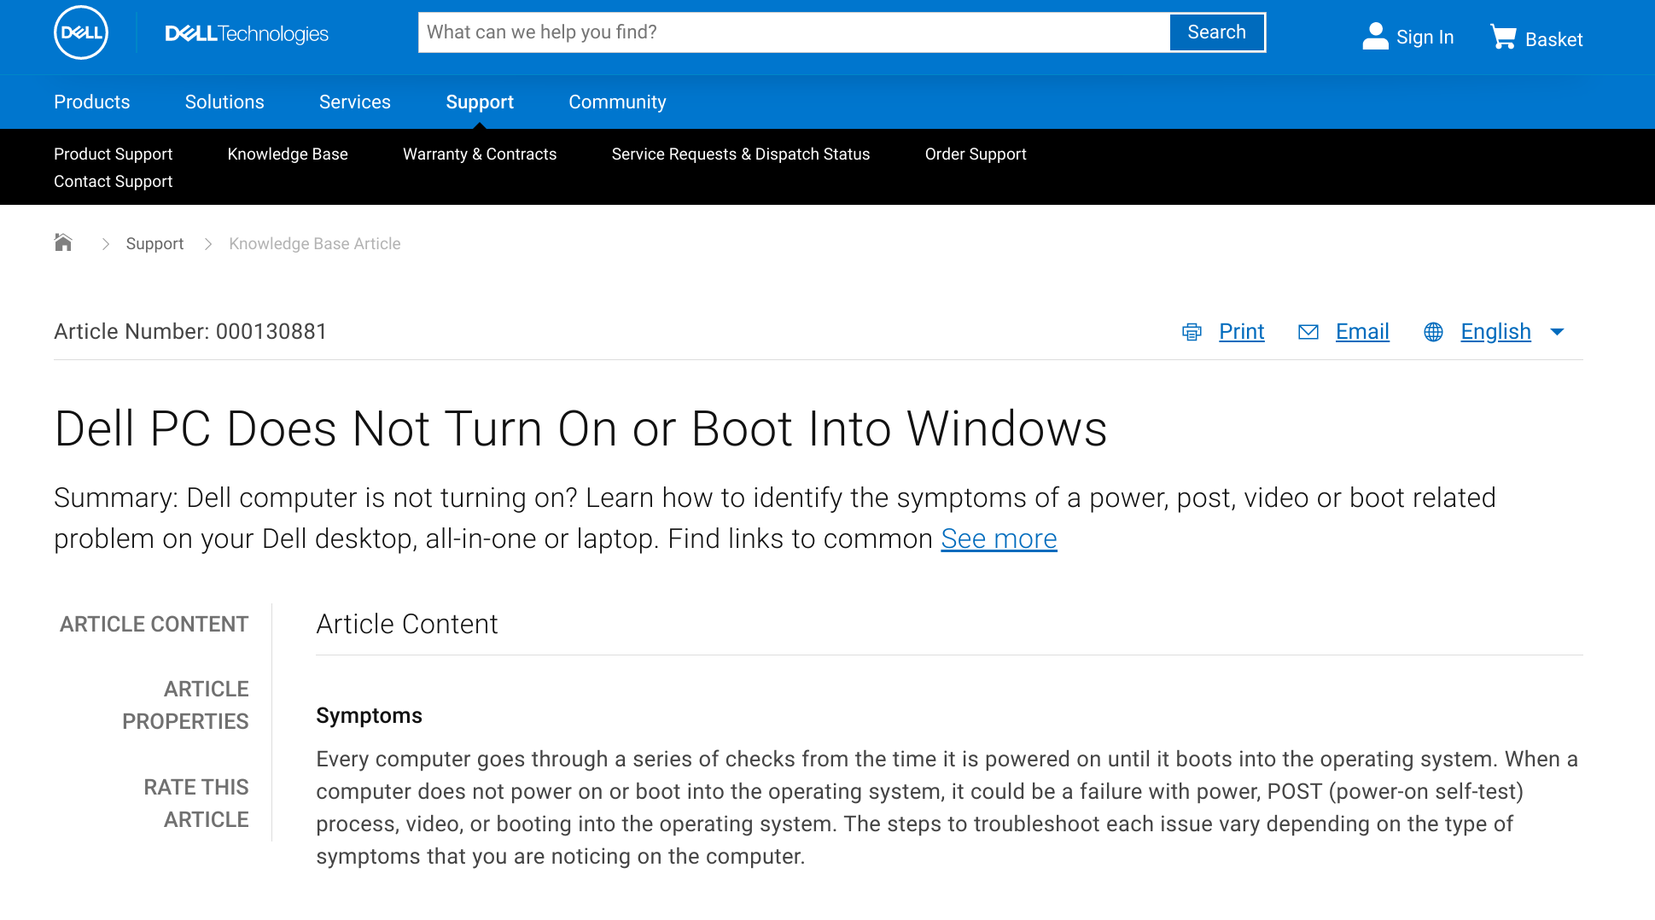1655x920 pixels.
Task: Click the round Dell logo
Action: pyautogui.click(x=81, y=33)
